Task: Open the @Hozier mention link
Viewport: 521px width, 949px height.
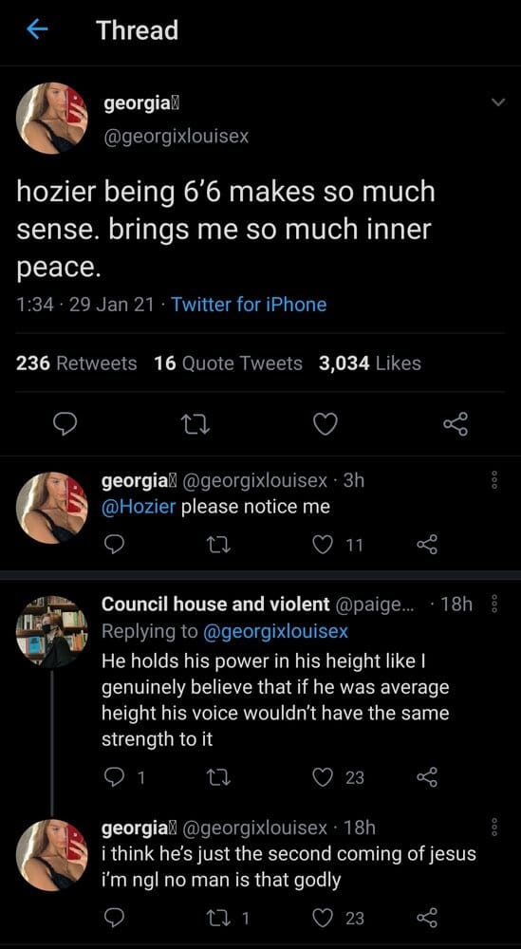Action: (x=139, y=507)
